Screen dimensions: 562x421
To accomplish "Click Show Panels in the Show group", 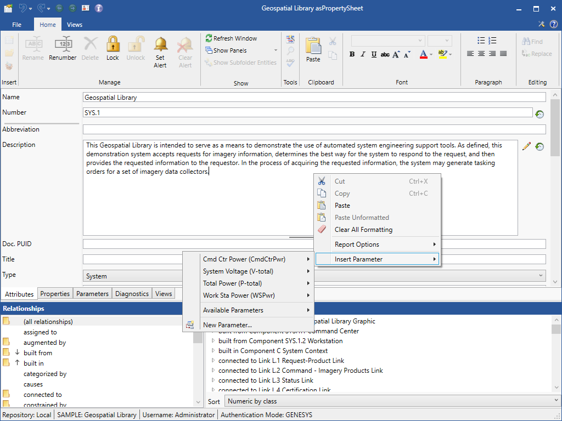I will click(x=229, y=50).
